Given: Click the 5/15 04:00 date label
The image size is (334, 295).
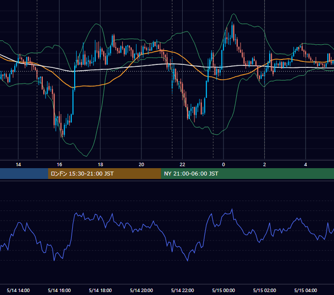Looking at the screenshot, I should coord(306,290).
